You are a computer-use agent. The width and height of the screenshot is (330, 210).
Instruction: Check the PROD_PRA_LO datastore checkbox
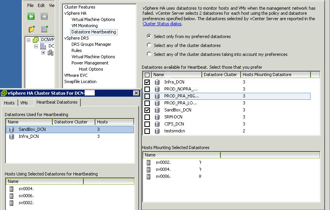[x=147, y=103]
